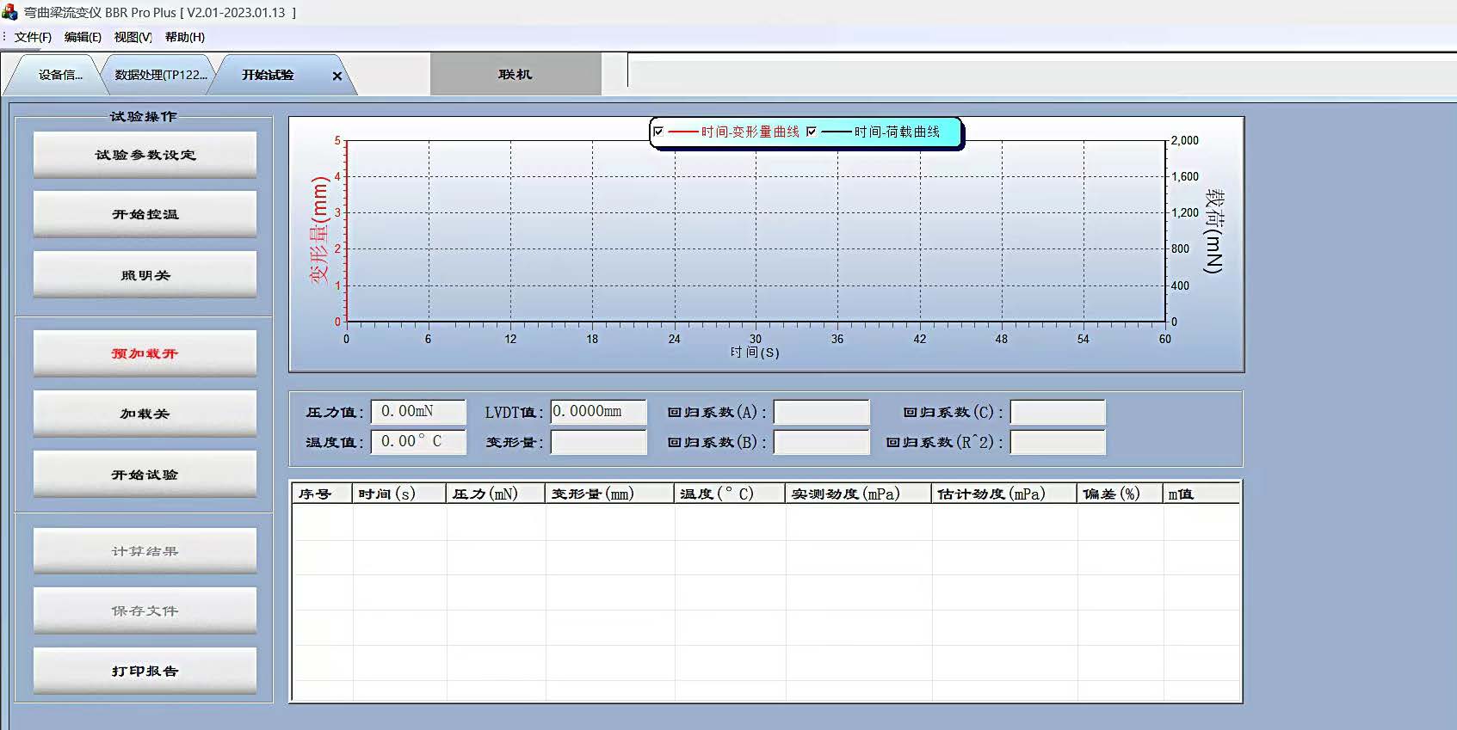Close the 开始试验 tab
1457x730 pixels.
[337, 76]
